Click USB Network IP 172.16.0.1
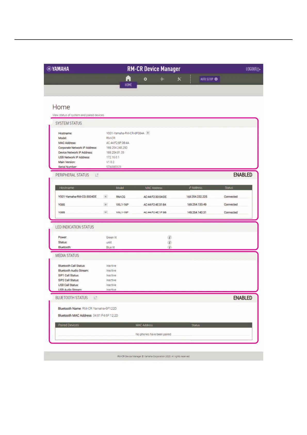This screenshot has width=307, height=435. (x=113, y=157)
